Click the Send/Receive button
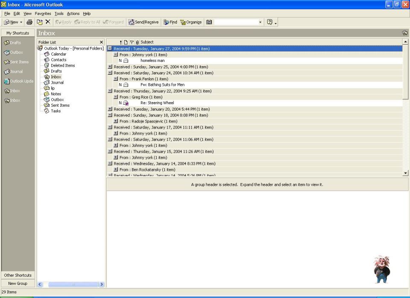 pos(143,22)
